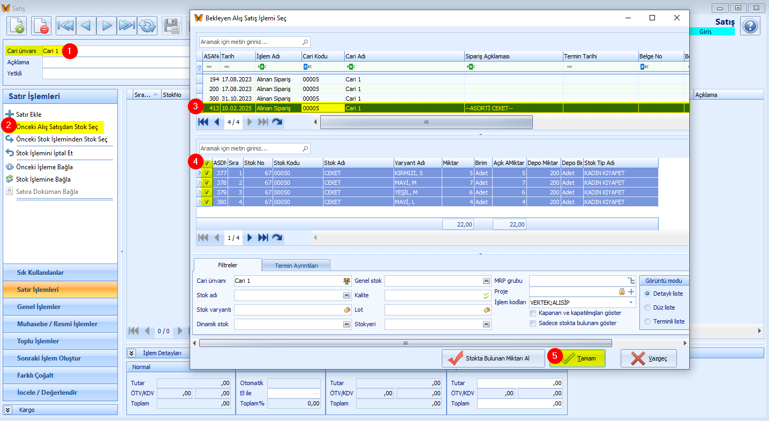Click the save diskette icon in toolbar
769x421 pixels.
pyautogui.click(x=172, y=26)
